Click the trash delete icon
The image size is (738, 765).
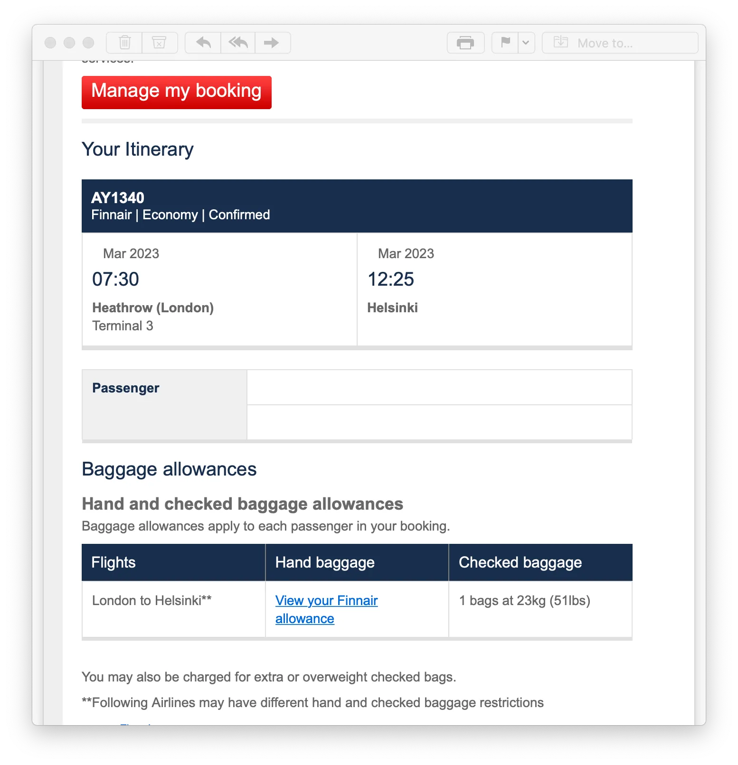(124, 43)
